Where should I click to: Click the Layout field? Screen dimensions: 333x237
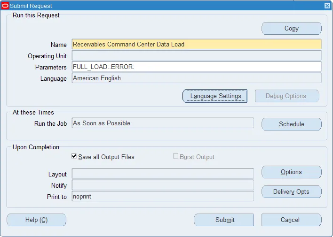click(163, 174)
